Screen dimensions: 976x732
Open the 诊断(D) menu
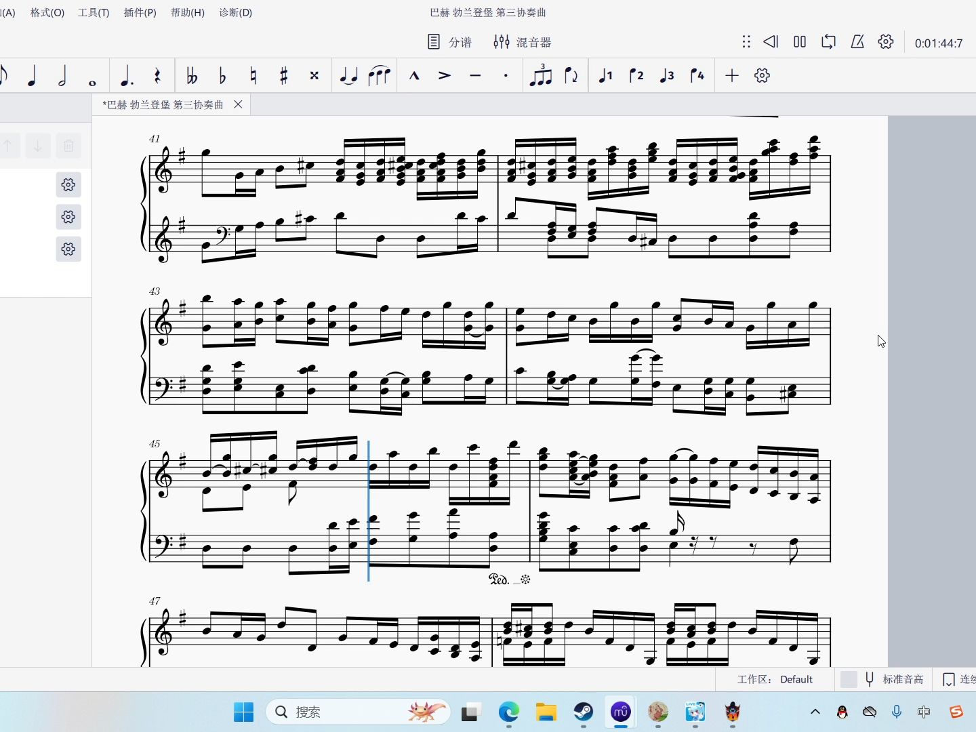236,12
